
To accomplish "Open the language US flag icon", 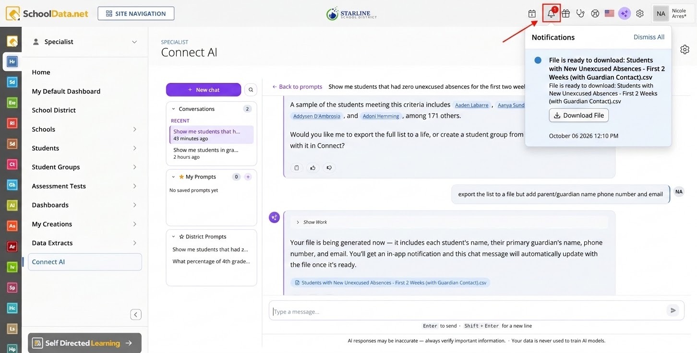I will (x=610, y=14).
